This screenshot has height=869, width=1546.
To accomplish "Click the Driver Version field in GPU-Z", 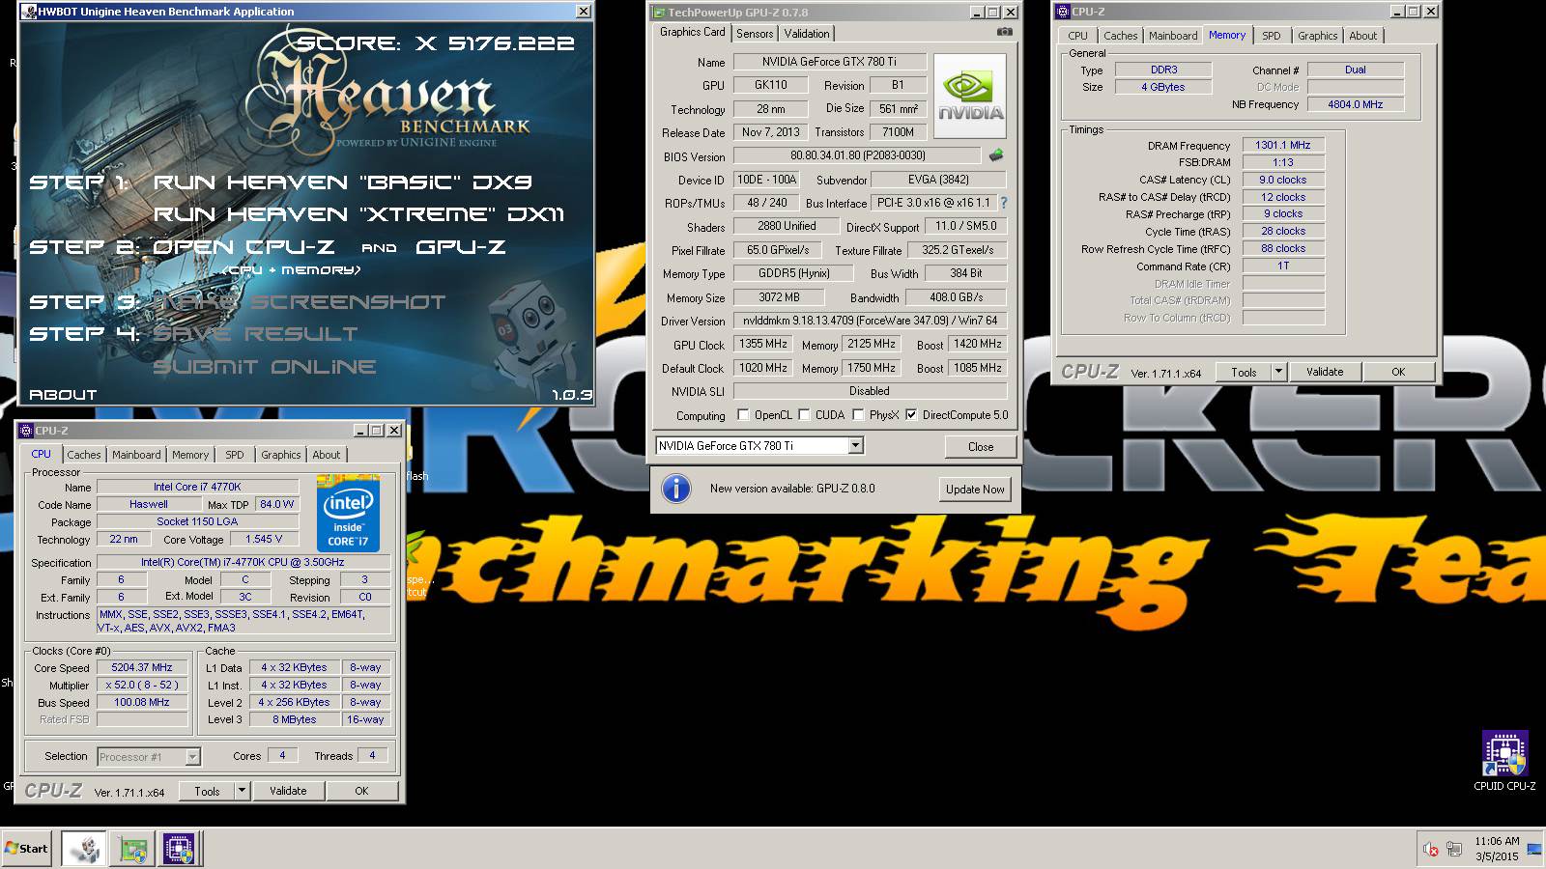I will coord(870,321).
